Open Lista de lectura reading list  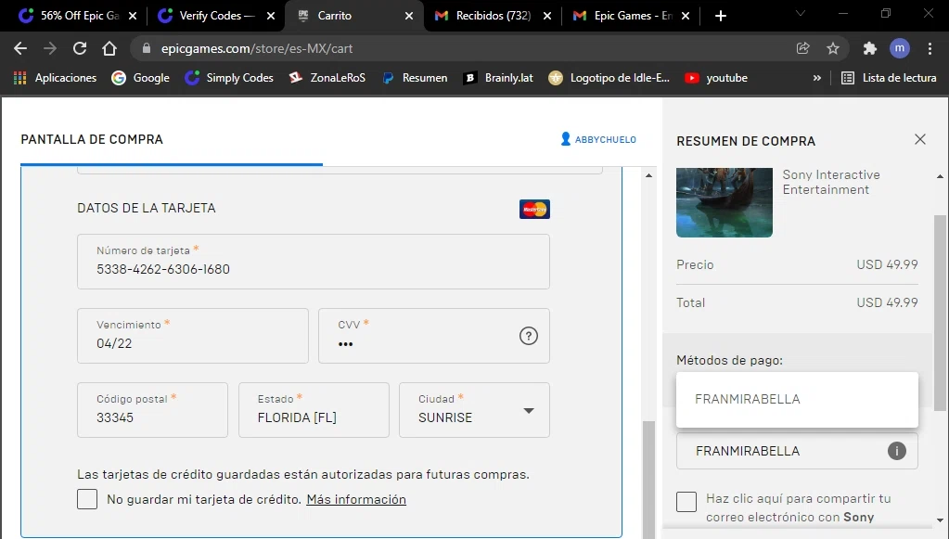(889, 77)
